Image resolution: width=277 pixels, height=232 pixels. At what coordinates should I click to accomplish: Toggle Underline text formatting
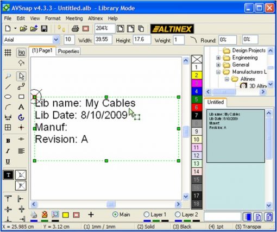[x=8, y=161]
